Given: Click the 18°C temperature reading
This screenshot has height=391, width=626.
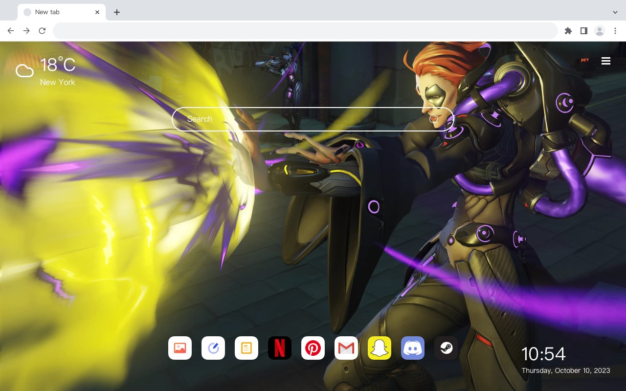Looking at the screenshot, I should click(x=58, y=65).
